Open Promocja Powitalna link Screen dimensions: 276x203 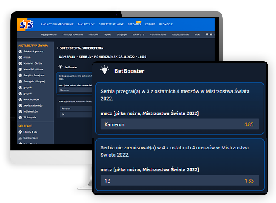73,34
